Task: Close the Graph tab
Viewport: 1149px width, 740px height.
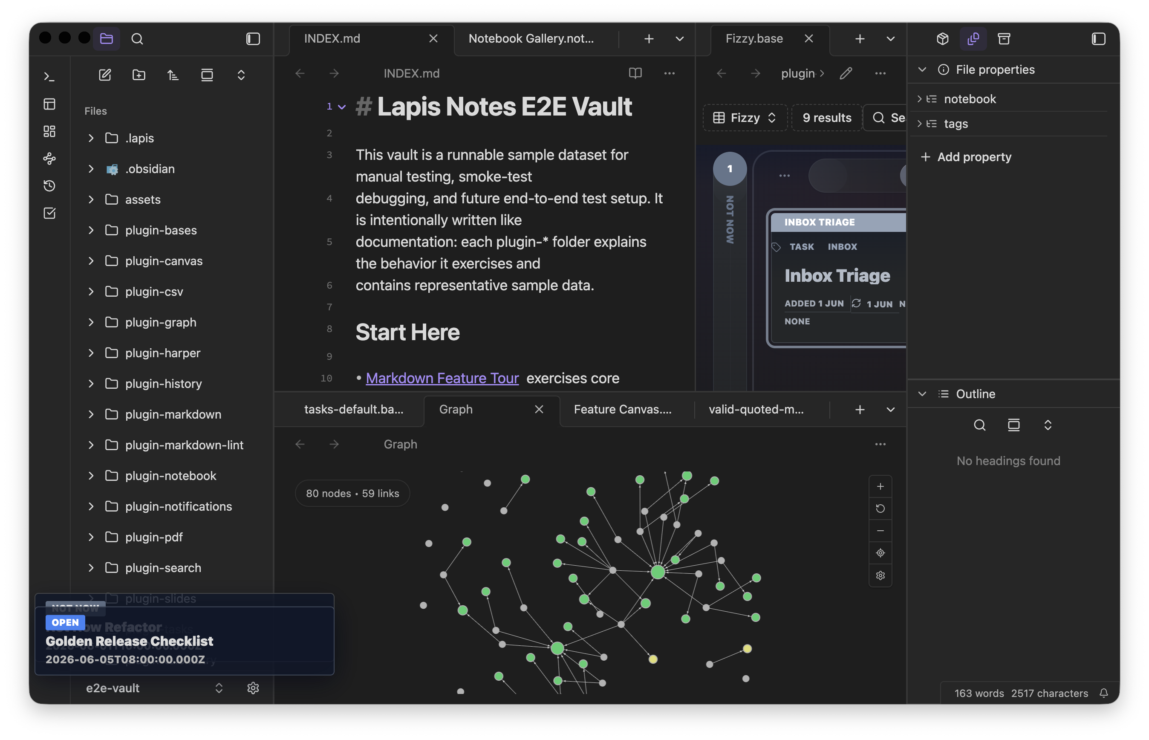Action: point(539,409)
